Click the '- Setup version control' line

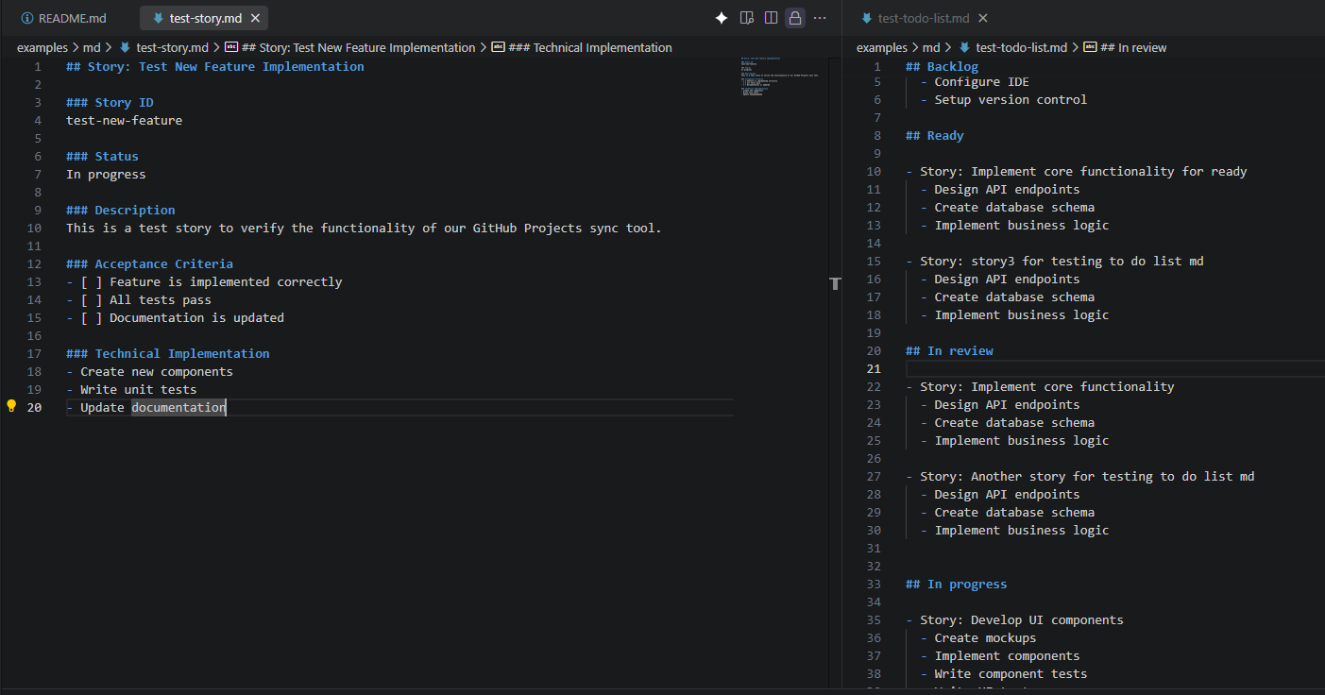click(1004, 99)
